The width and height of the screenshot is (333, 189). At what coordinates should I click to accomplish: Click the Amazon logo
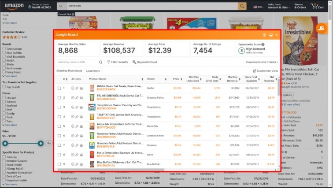click(14, 6)
